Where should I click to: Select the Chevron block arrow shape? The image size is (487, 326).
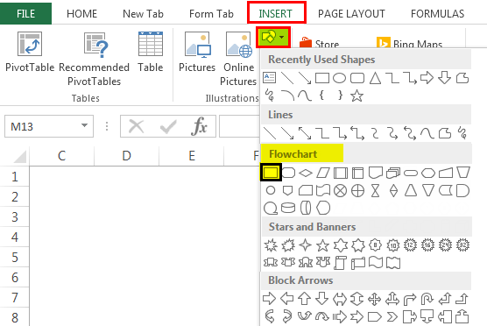click(392, 316)
